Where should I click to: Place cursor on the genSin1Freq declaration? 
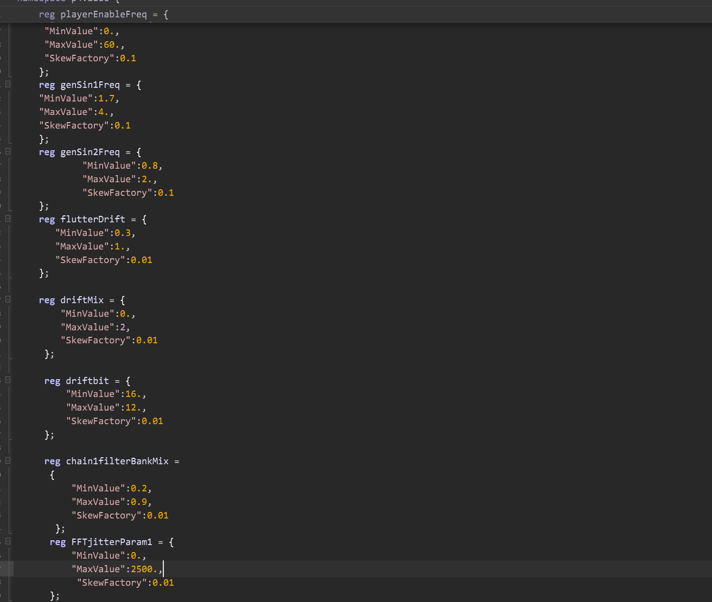coord(90,85)
